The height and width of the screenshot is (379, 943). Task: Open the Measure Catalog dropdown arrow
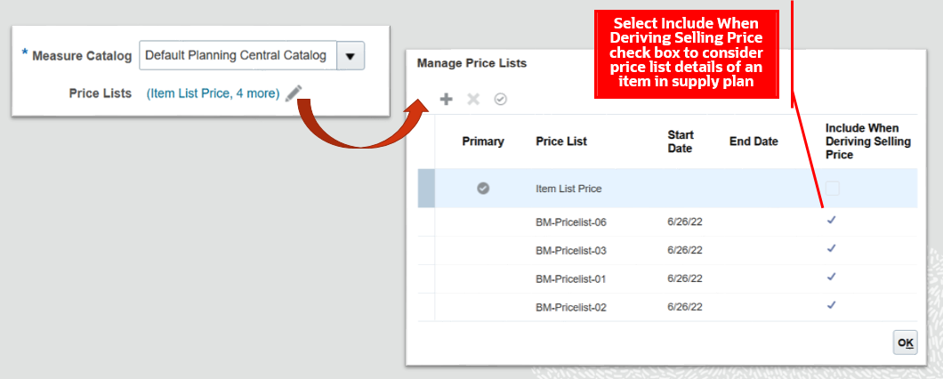[x=350, y=56]
